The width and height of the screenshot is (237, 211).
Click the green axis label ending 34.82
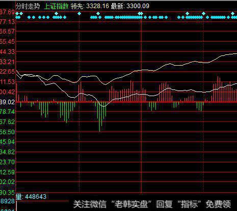7,152
